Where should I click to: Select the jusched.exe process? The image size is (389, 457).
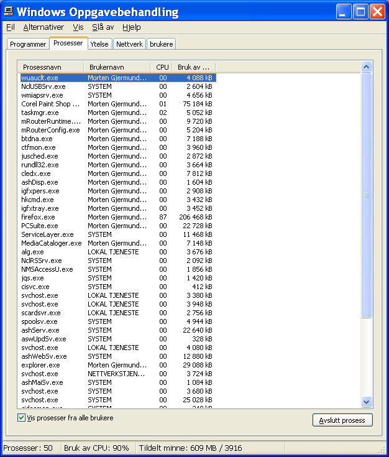118,156
